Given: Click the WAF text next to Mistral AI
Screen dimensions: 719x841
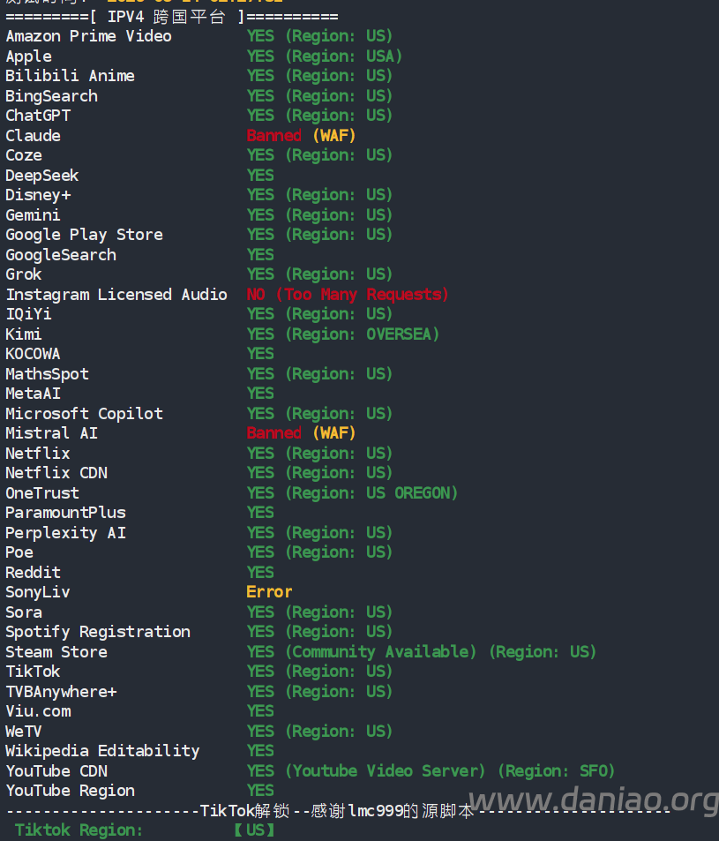Looking at the screenshot, I should [334, 433].
